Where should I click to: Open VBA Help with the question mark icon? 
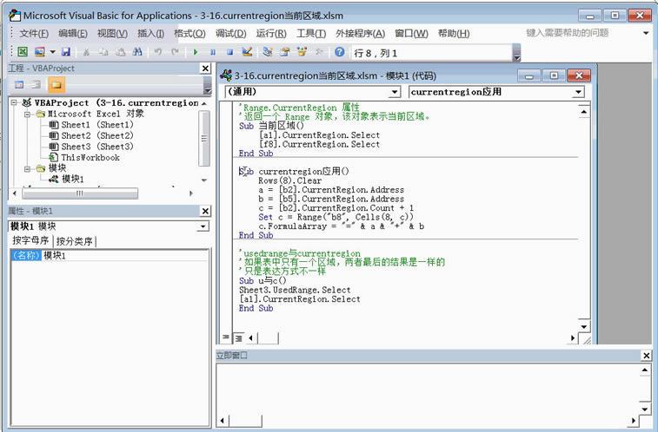(x=340, y=52)
